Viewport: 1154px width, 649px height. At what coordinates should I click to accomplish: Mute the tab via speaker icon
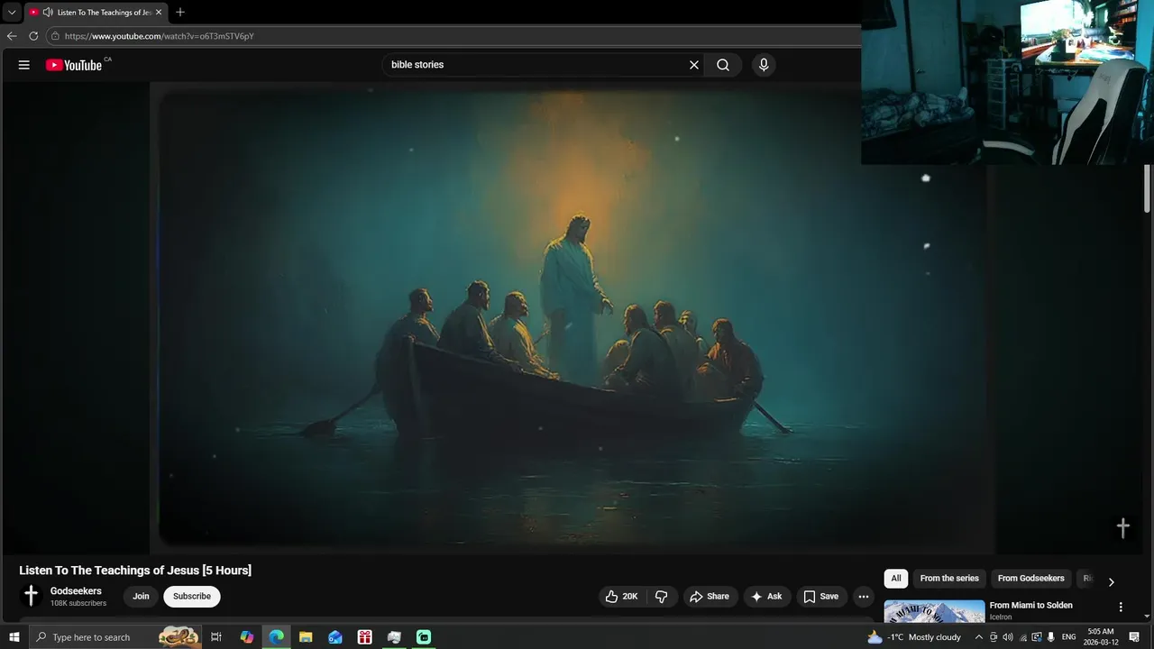(x=47, y=13)
